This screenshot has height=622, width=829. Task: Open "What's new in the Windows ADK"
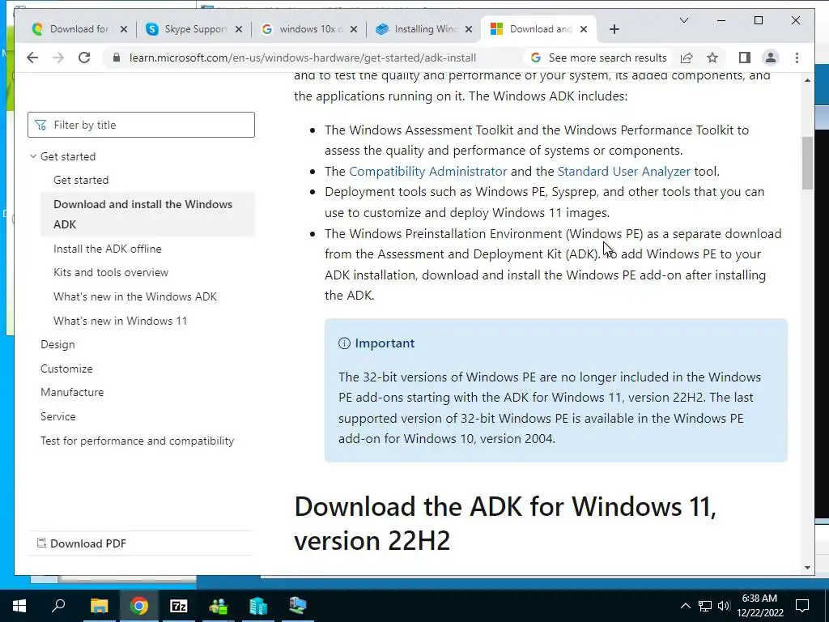[x=135, y=296]
